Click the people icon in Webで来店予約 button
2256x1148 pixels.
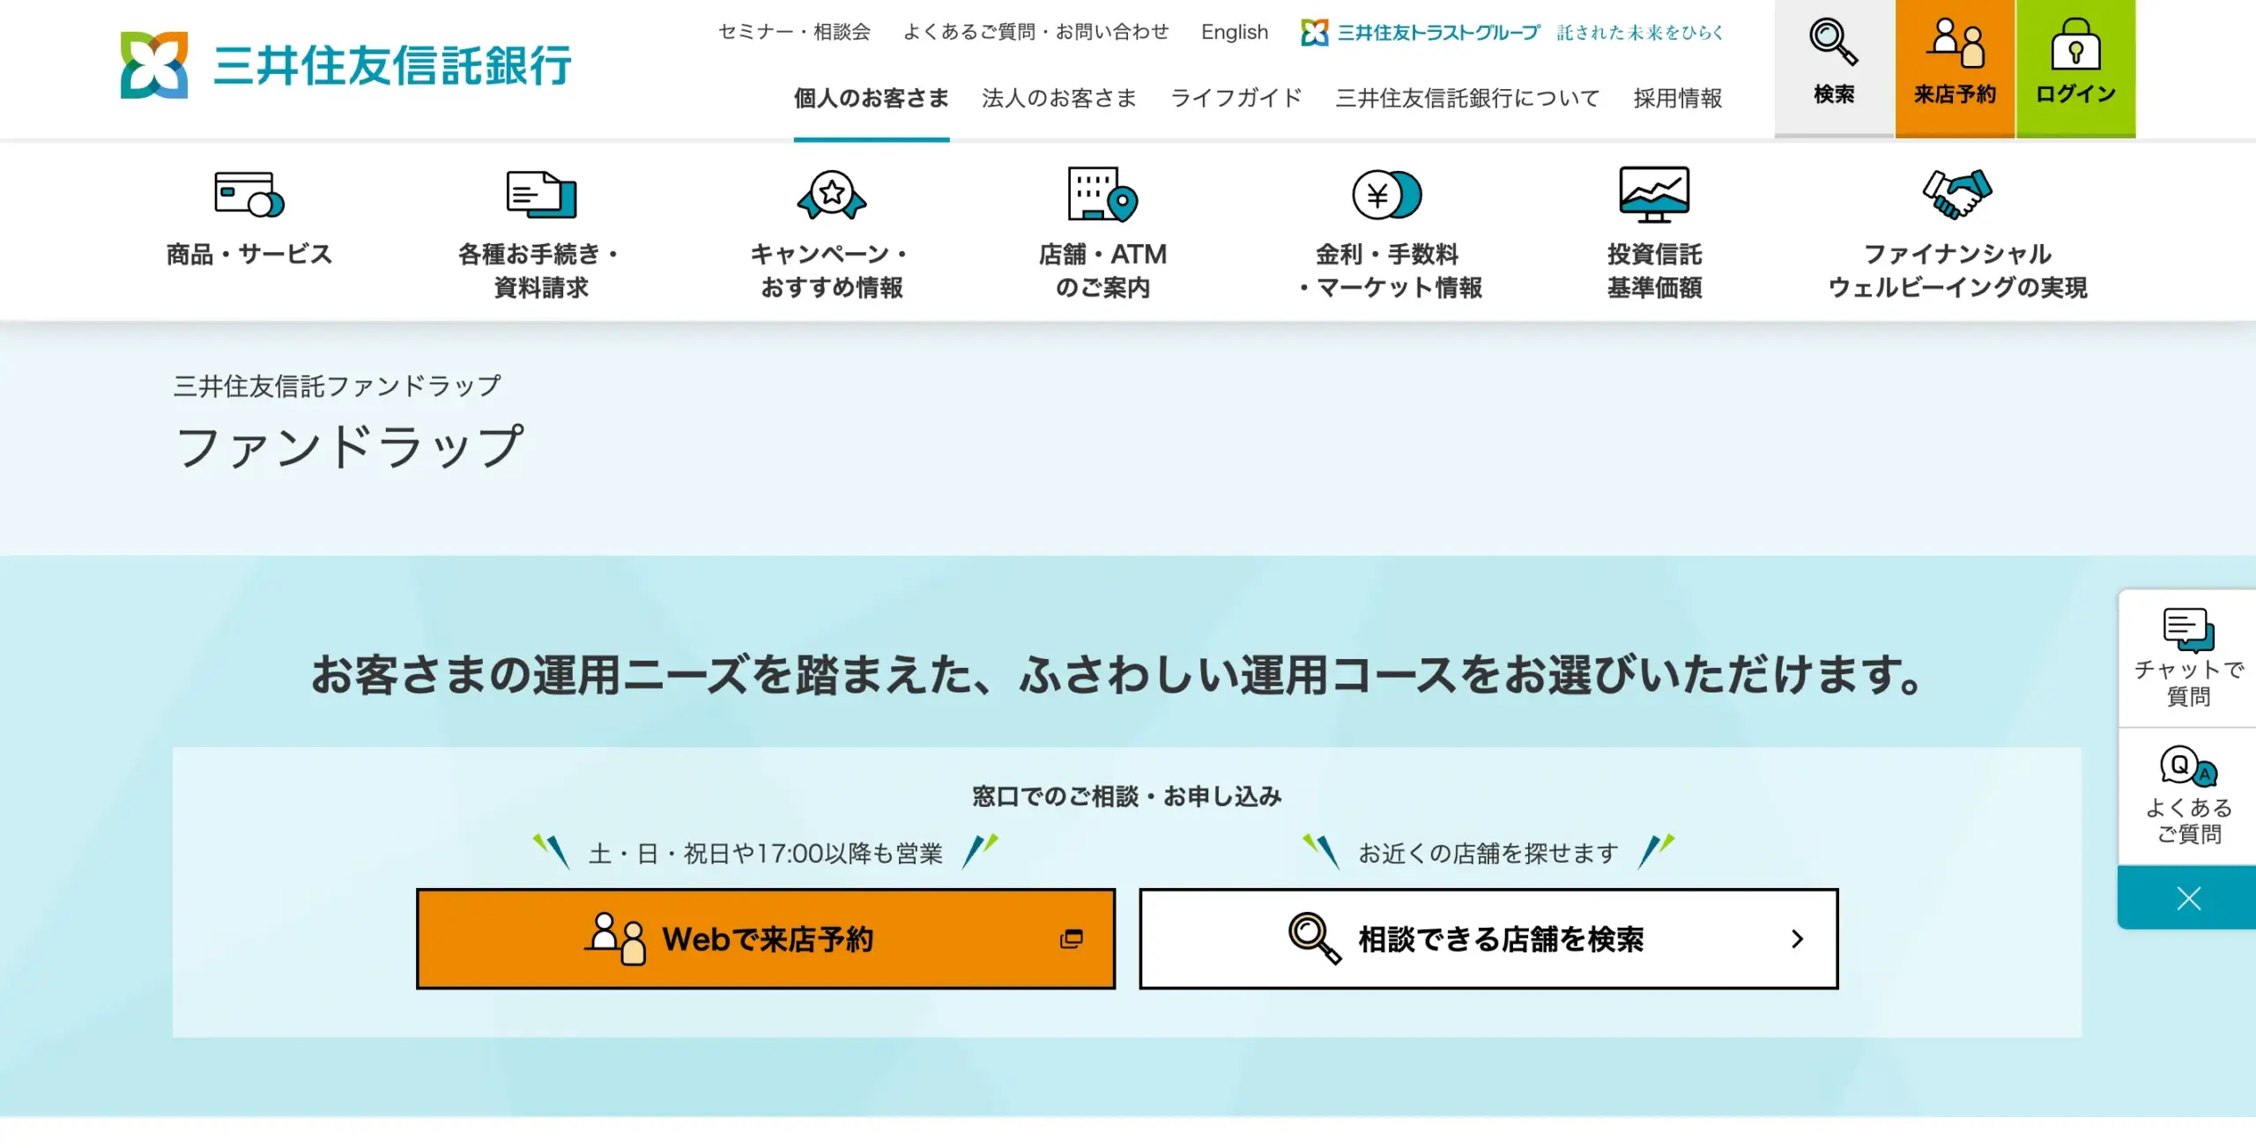click(x=615, y=938)
